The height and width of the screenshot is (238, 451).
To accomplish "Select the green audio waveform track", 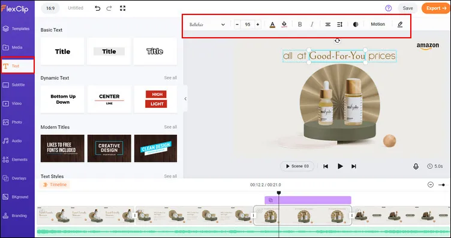I will tap(244, 232).
